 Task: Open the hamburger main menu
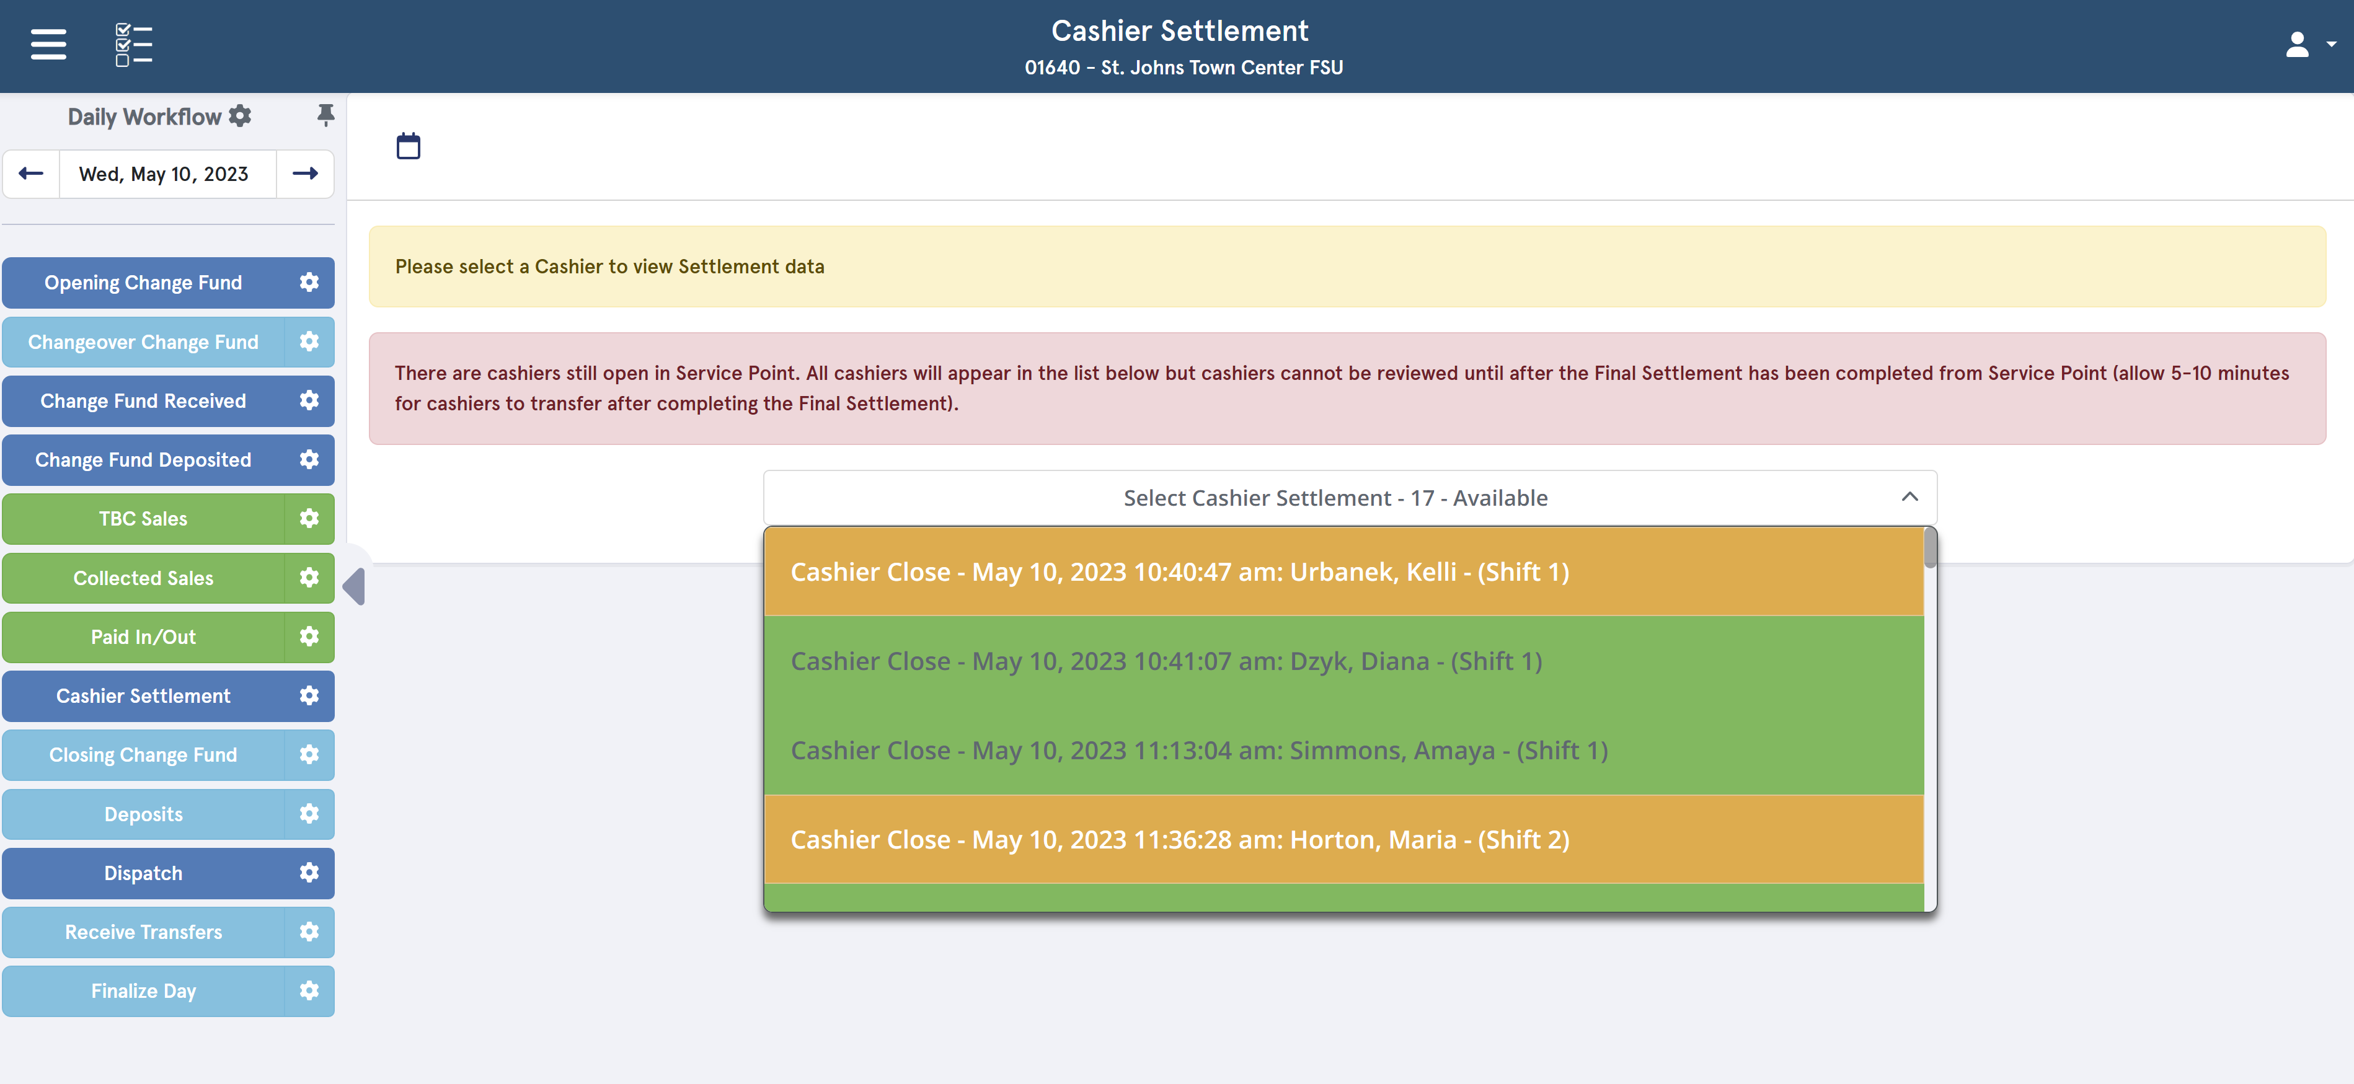(x=48, y=44)
